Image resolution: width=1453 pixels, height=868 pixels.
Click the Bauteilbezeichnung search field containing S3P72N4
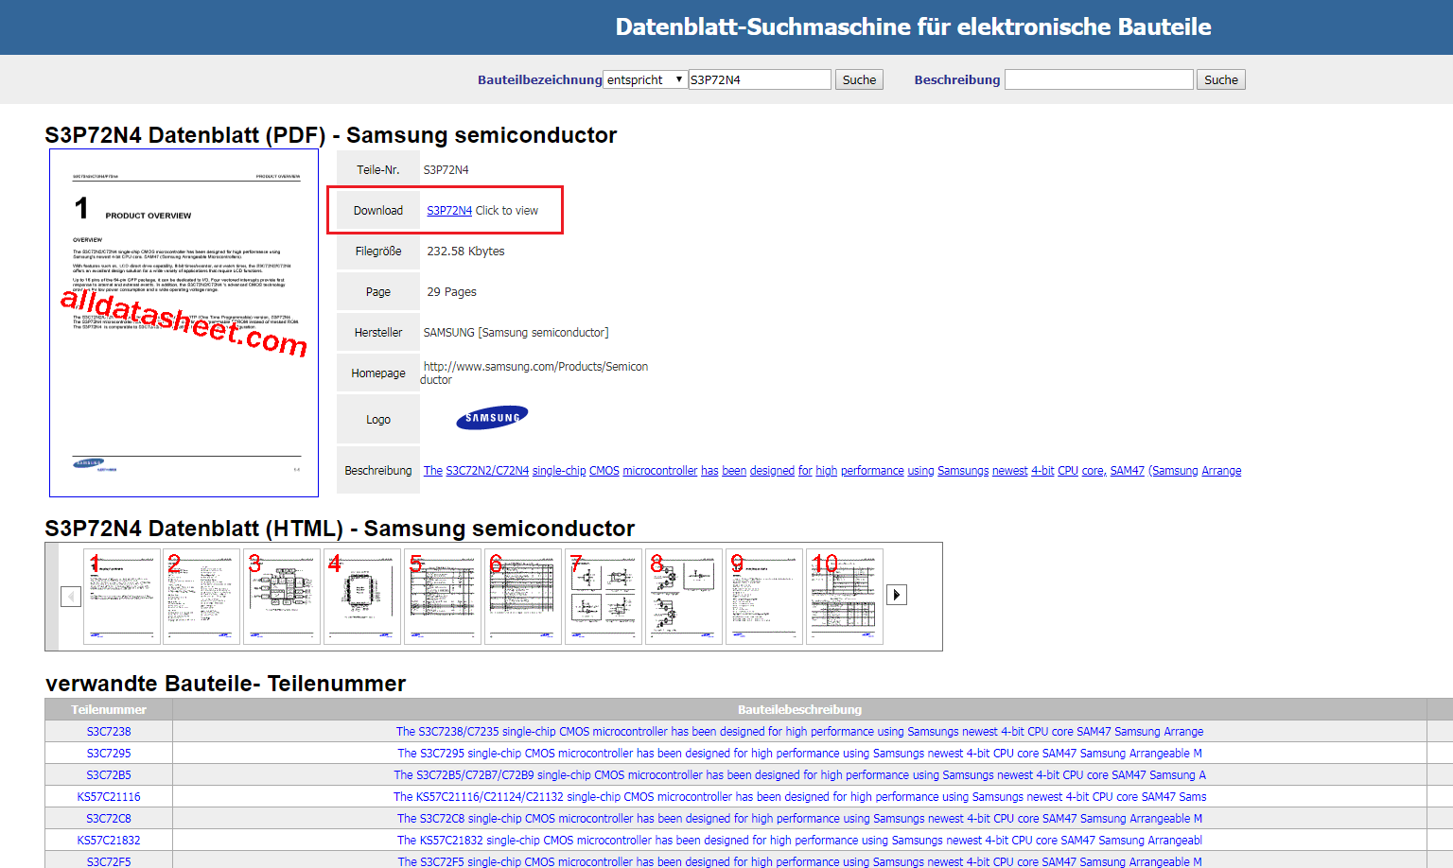click(x=760, y=79)
